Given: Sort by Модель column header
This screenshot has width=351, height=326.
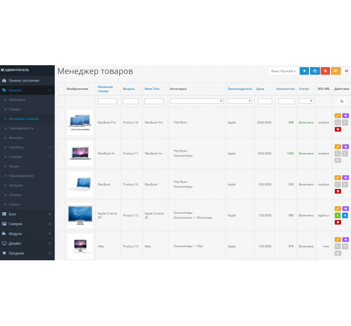Looking at the screenshot, I should 129,89.
